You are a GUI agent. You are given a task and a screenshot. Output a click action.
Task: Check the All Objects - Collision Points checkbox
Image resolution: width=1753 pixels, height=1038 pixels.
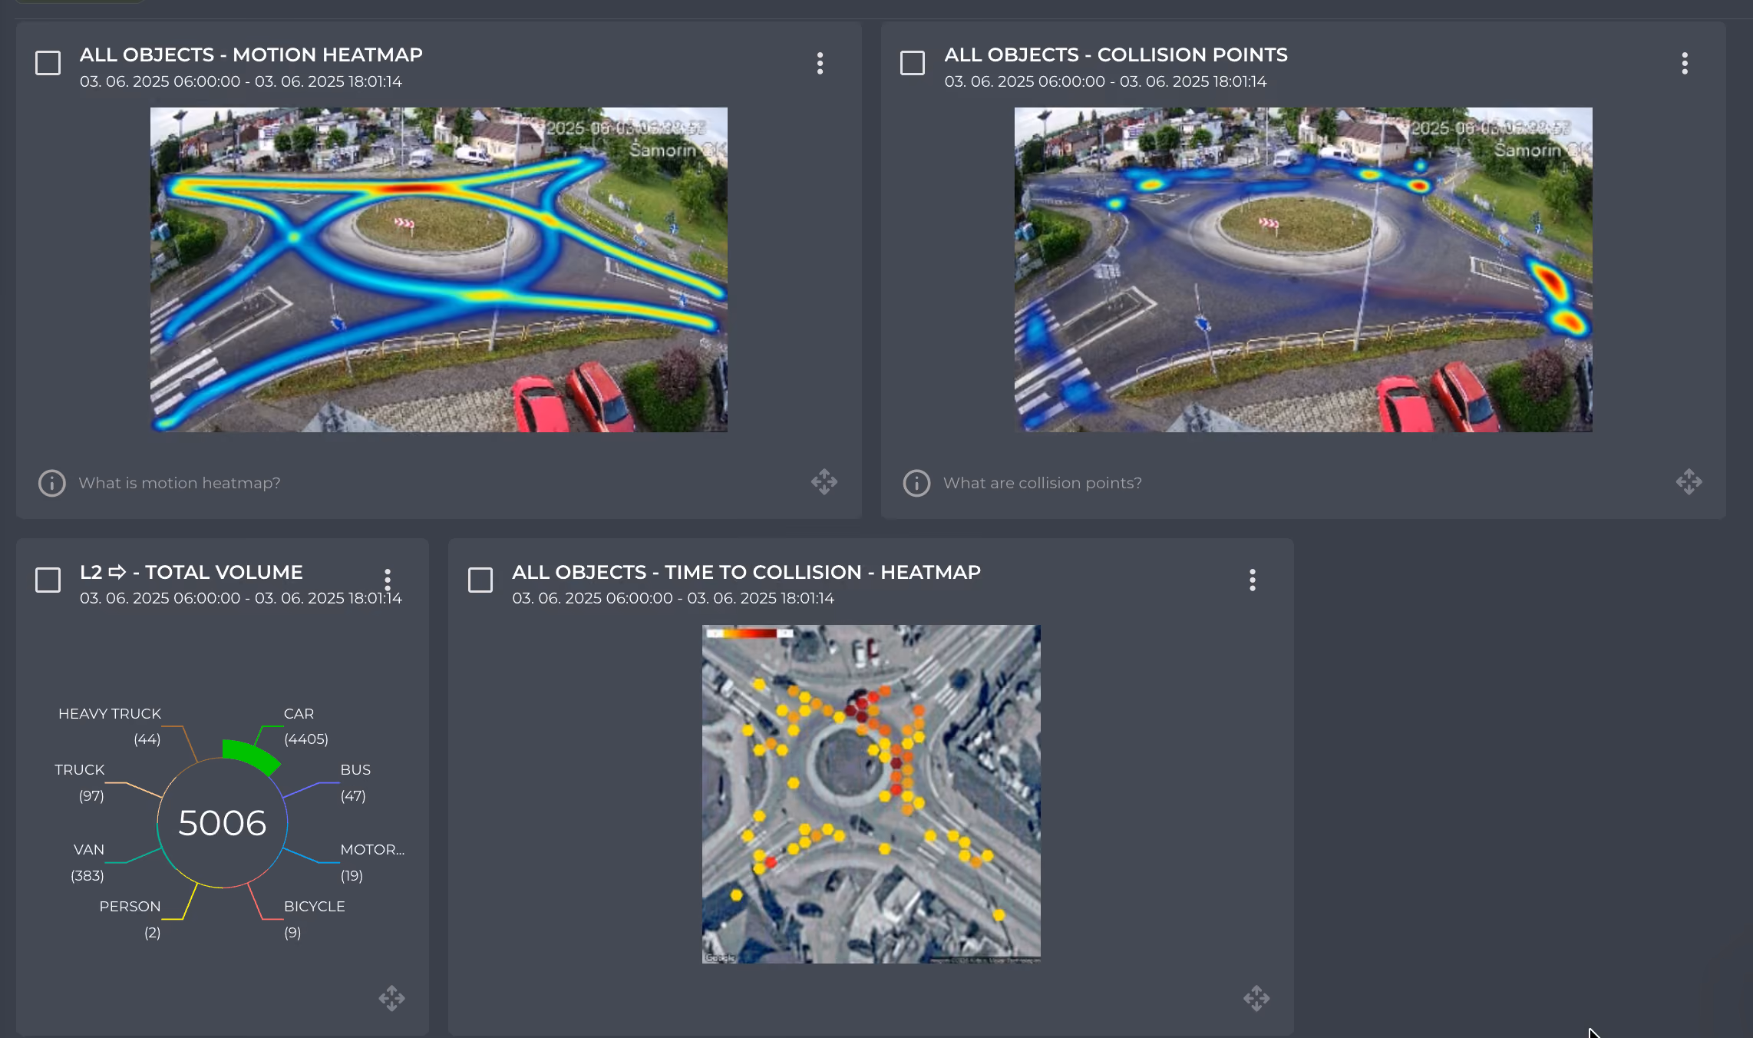click(x=913, y=63)
